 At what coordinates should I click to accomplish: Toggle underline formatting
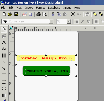[88, 22]
